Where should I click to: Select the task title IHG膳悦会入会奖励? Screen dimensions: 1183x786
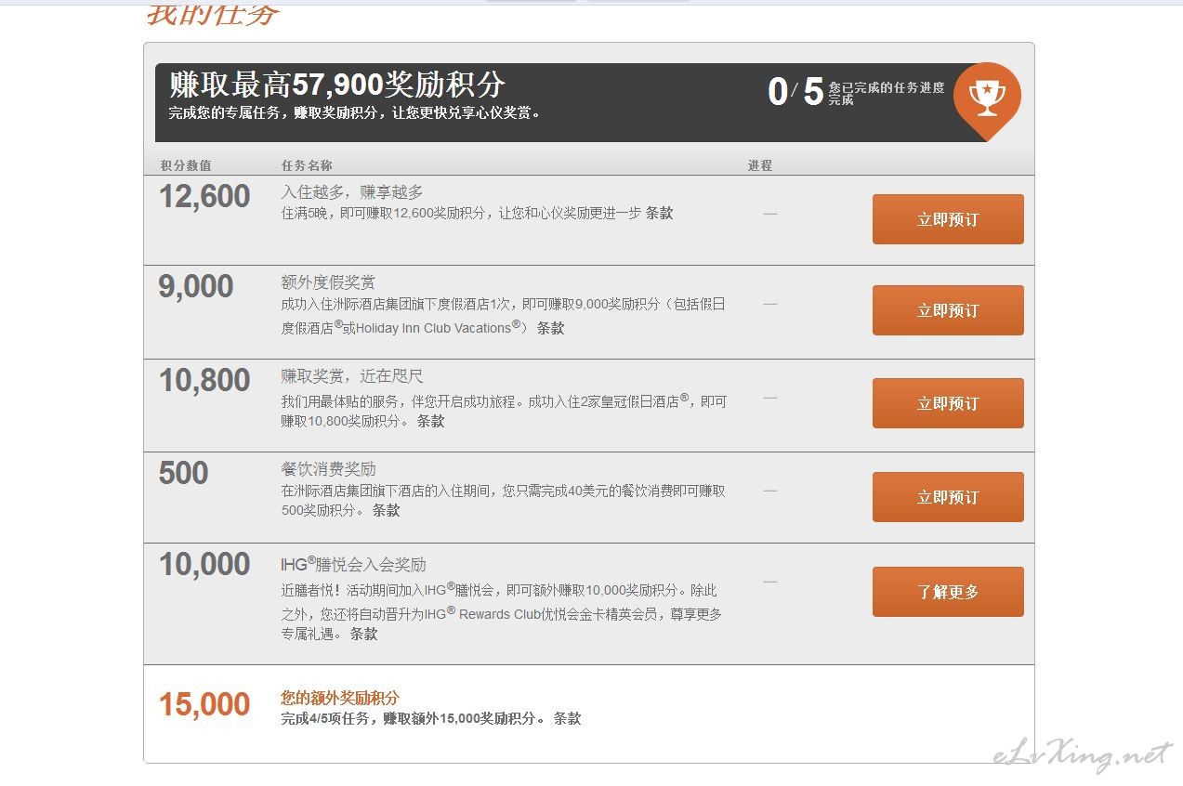(x=353, y=564)
